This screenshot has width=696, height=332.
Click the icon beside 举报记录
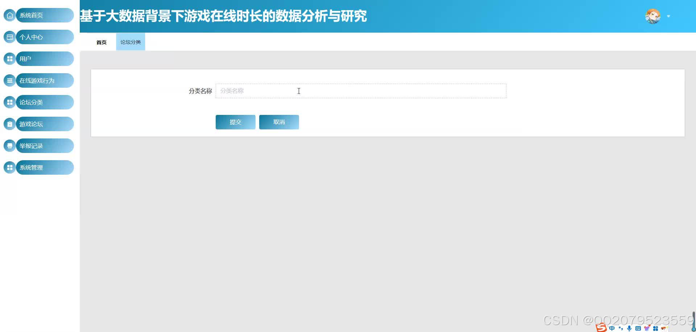pos(10,146)
